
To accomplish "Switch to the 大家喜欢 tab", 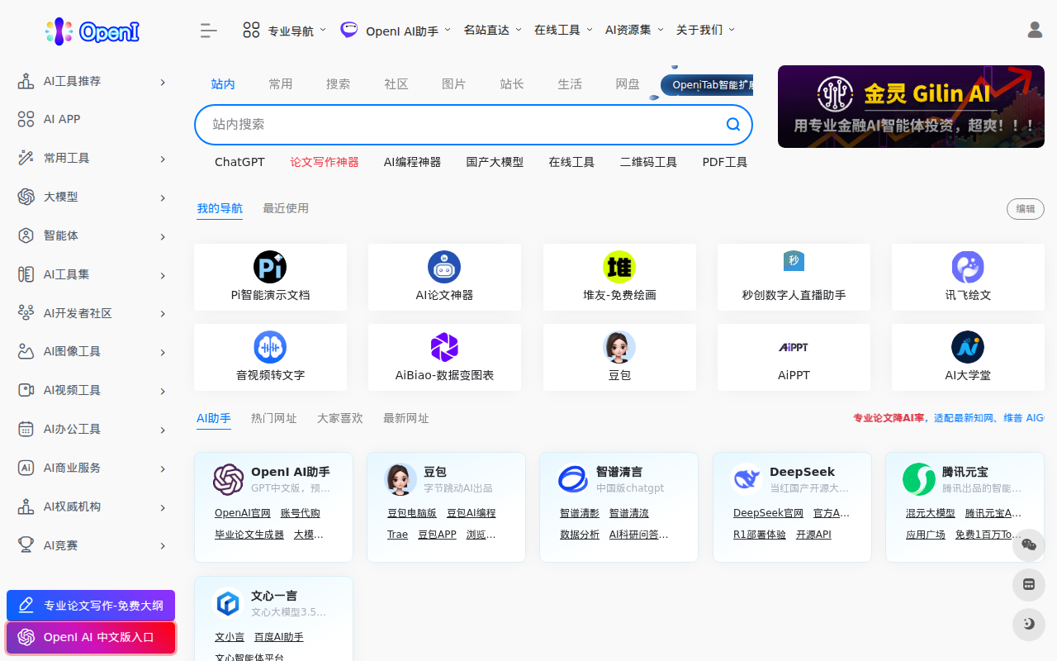I will 340,418.
